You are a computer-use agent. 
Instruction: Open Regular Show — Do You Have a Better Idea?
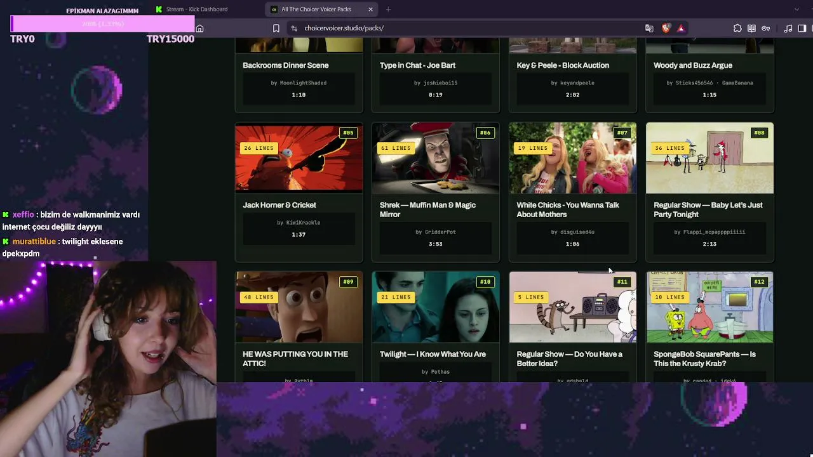570,359
